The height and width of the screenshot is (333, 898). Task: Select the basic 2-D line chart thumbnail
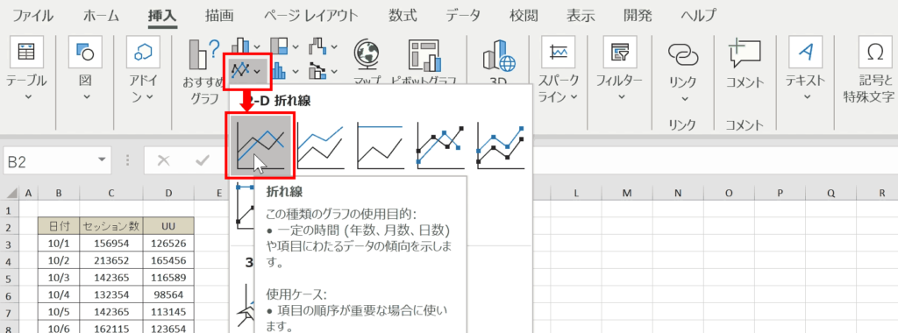[x=260, y=145]
